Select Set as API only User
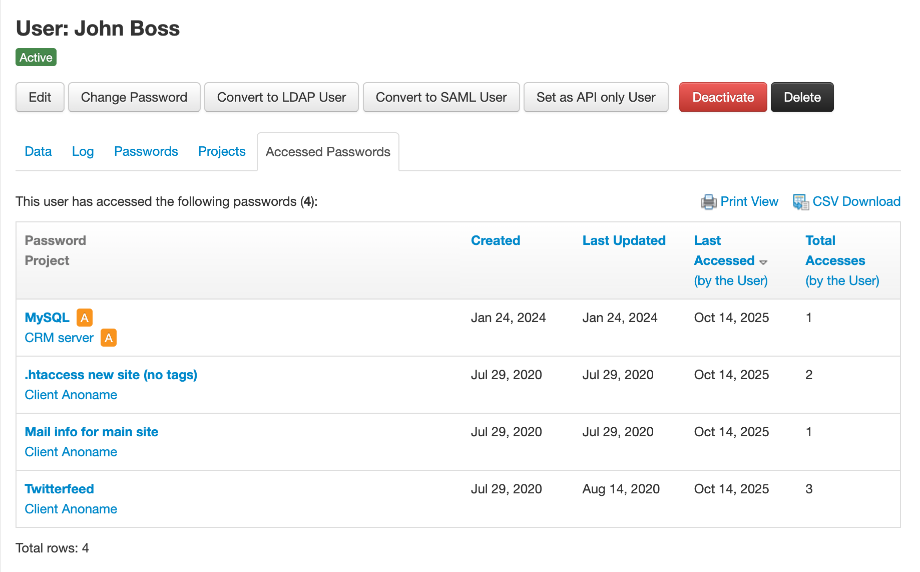The width and height of the screenshot is (920, 572). coord(596,97)
